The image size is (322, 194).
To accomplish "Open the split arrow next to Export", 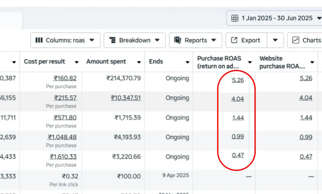I will point(275,40).
